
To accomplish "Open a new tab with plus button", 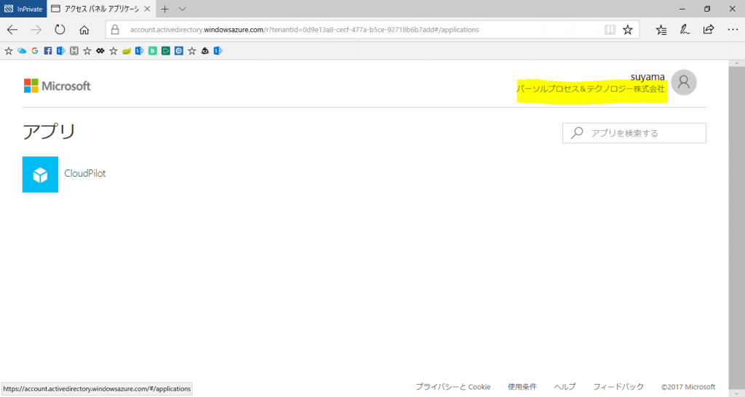I will [165, 9].
